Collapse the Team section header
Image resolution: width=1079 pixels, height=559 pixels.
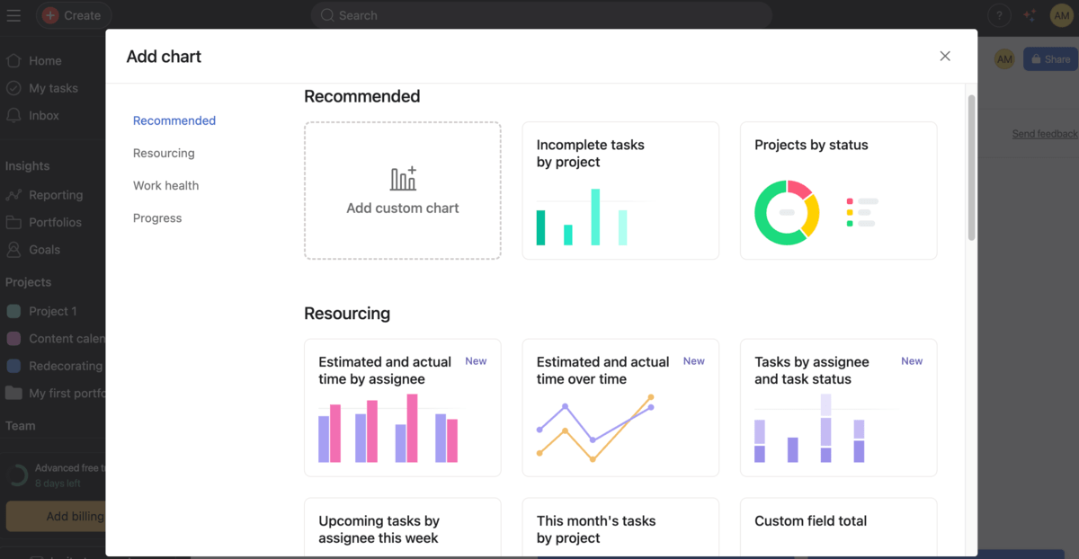(x=20, y=425)
